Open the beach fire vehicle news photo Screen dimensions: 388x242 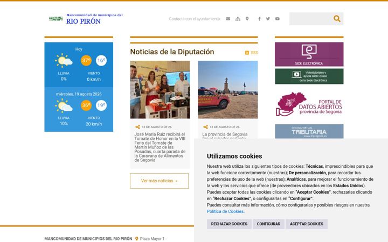228,90
